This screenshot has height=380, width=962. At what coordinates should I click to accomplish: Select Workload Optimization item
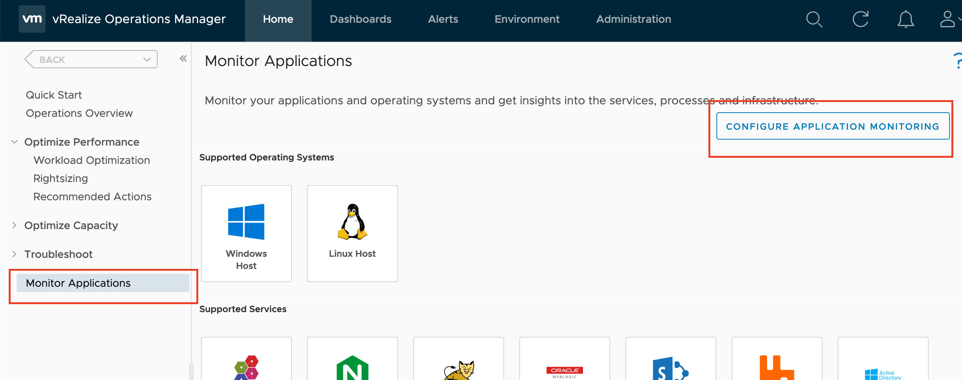click(92, 160)
